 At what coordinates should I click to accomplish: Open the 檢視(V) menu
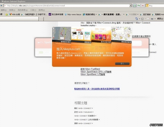point(12,10)
